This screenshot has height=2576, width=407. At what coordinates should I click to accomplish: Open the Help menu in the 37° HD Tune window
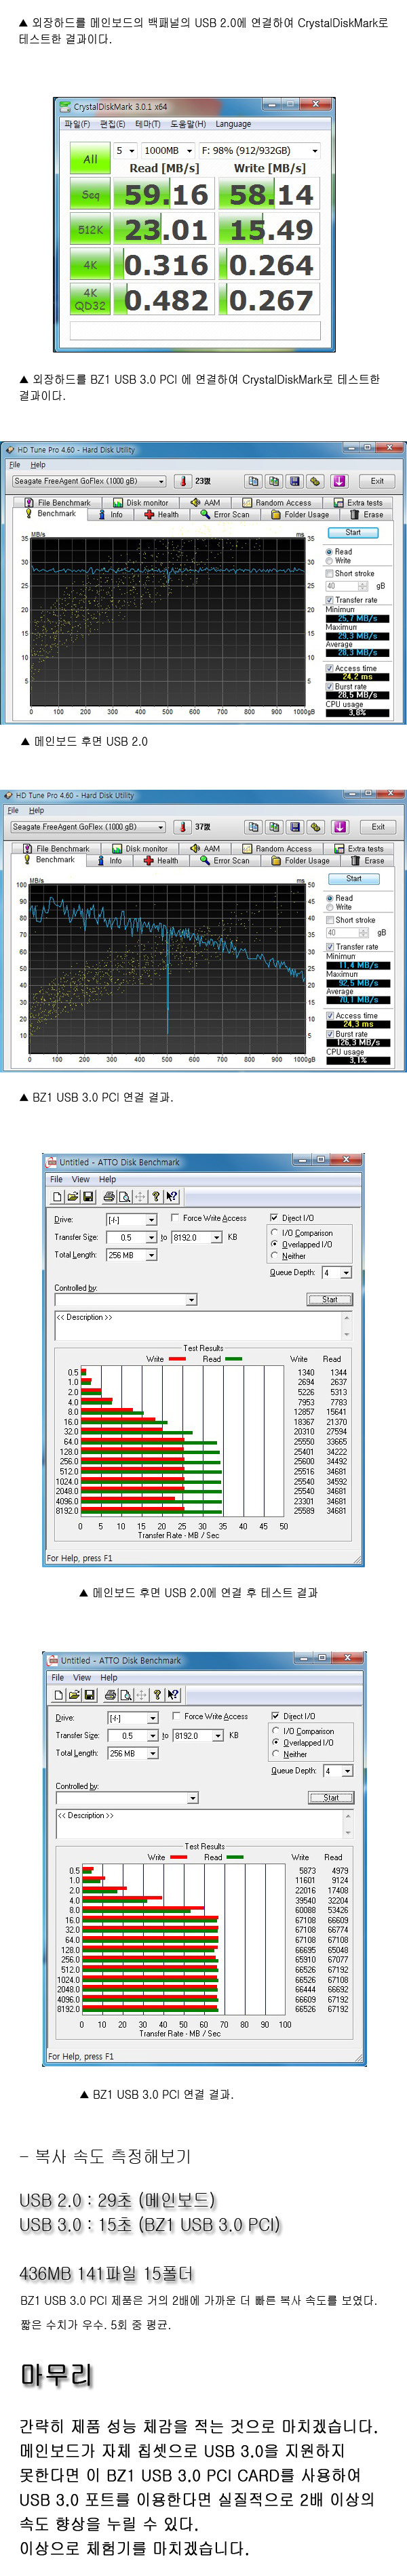(36, 811)
